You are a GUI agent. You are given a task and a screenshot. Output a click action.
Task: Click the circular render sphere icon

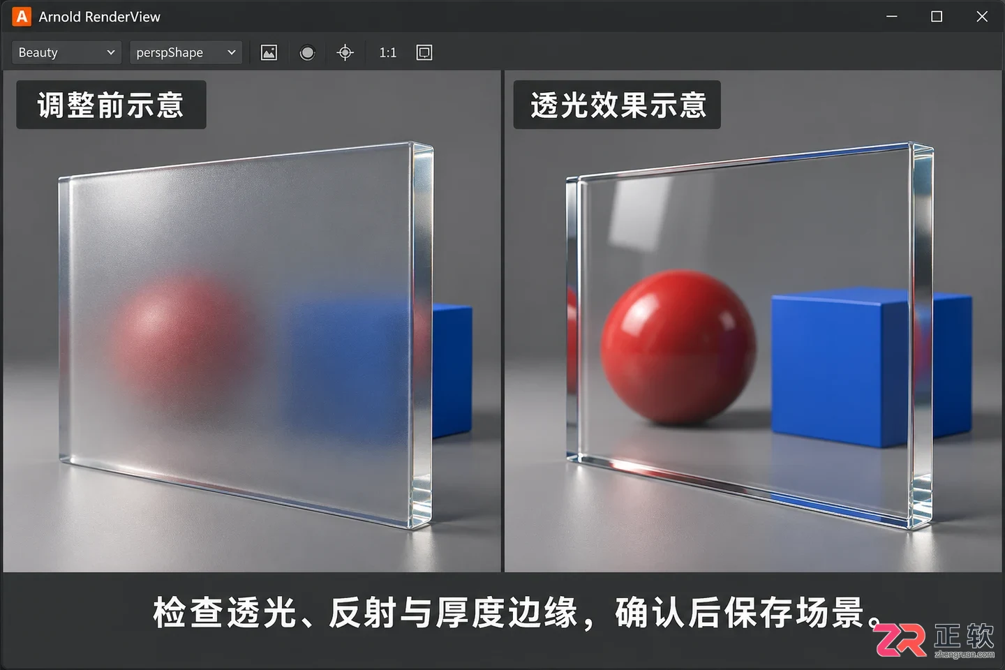[307, 52]
